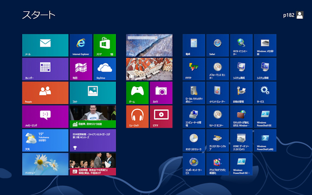Viewport: 312px width, 195px height.
Task: Open the iSCSI イニシエーター tile
Action: pos(241,45)
